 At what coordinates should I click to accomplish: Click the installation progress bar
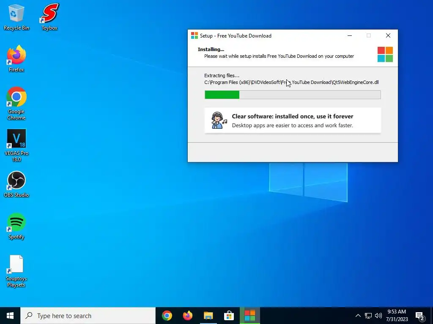[293, 95]
